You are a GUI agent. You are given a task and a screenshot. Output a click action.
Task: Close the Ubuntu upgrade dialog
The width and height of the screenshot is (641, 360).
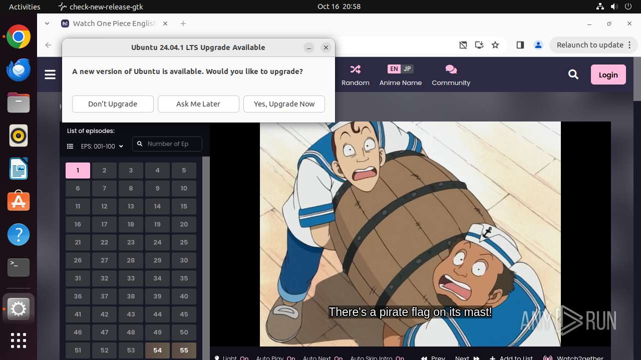point(326,47)
